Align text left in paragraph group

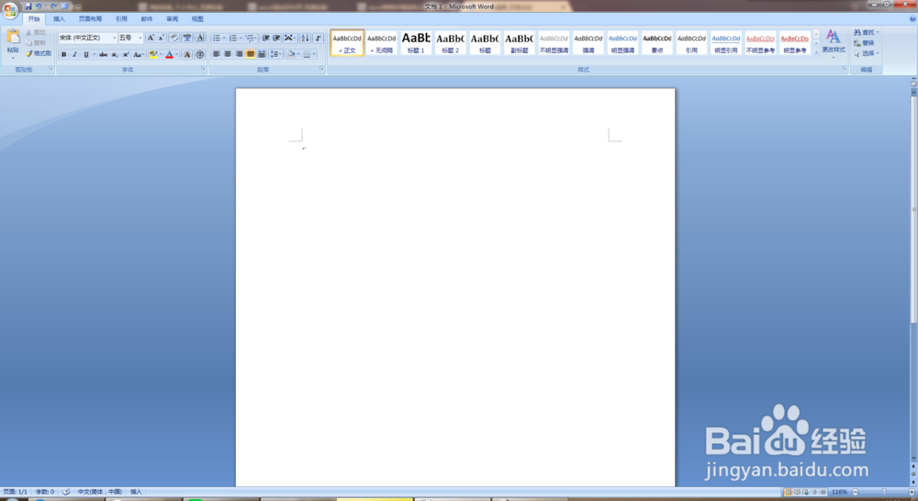(216, 54)
